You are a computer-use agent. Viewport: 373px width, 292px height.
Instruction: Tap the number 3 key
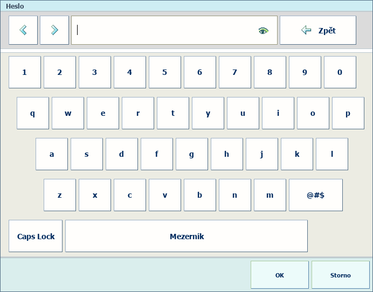[x=95, y=72]
